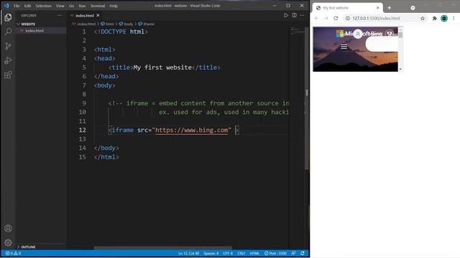Open the Explorer view in the activity bar
The width and height of the screenshot is (460, 258).
[8, 17]
